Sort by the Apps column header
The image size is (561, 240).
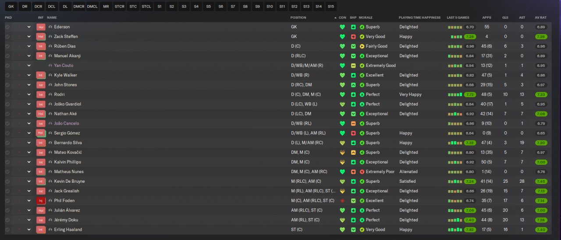coord(486,17)
